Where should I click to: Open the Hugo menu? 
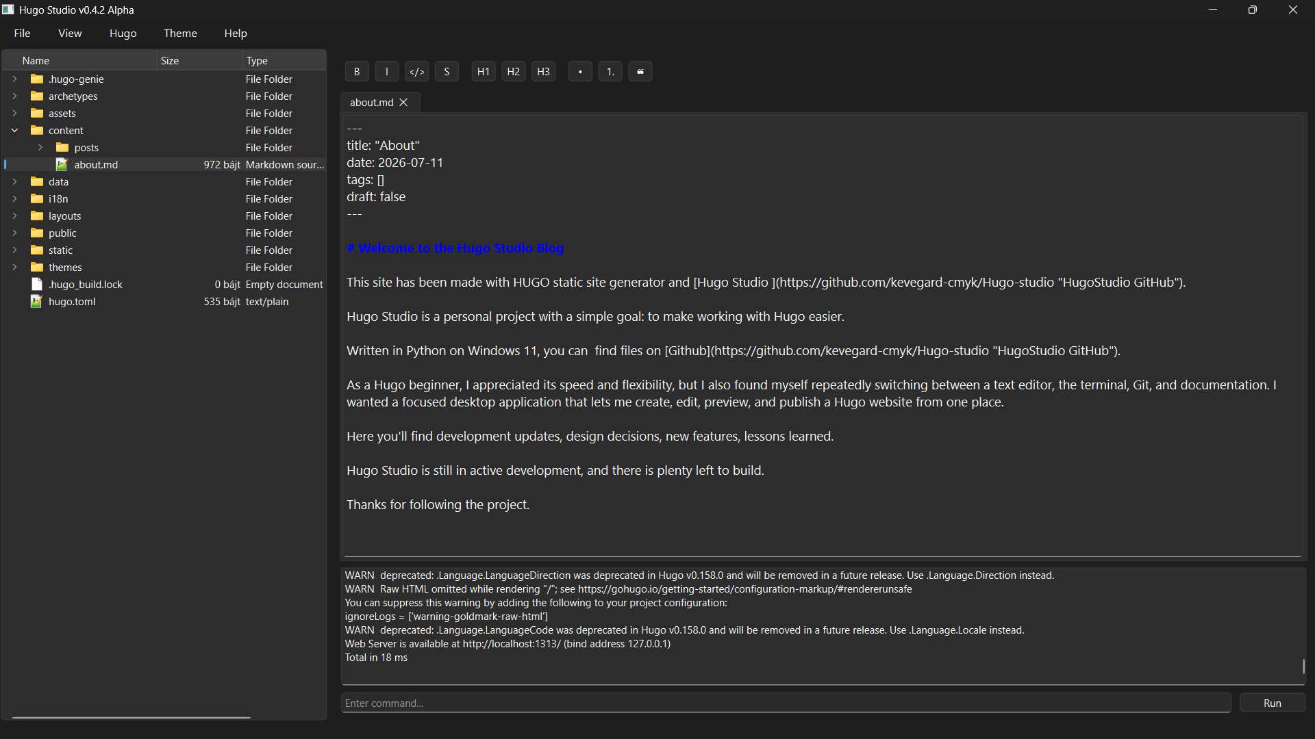click(123, 33)
